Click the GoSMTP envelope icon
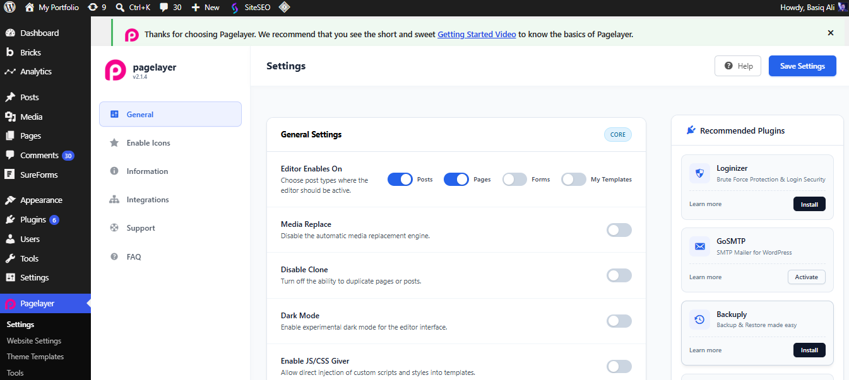This screenshot has height=380, width=849. click(699, 246)
